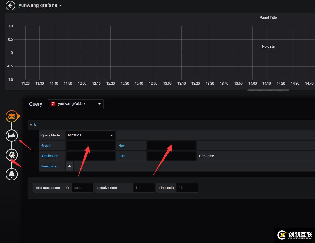Expand the Options section
Image resolution: width=315 pixels, height=243 pixels.
point(206,156)
